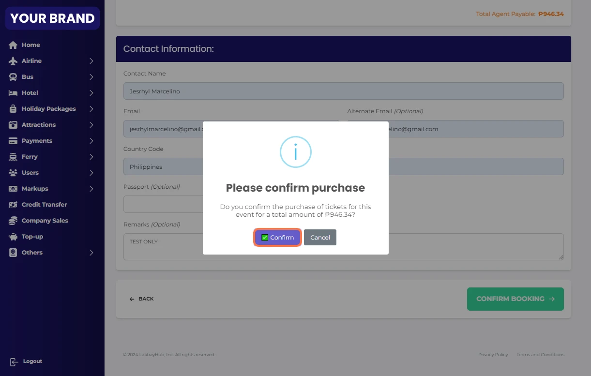Open the Privacy Policy link
Image resolution: width=591 pixels, height=376 pixels.
tap(493, 355)
